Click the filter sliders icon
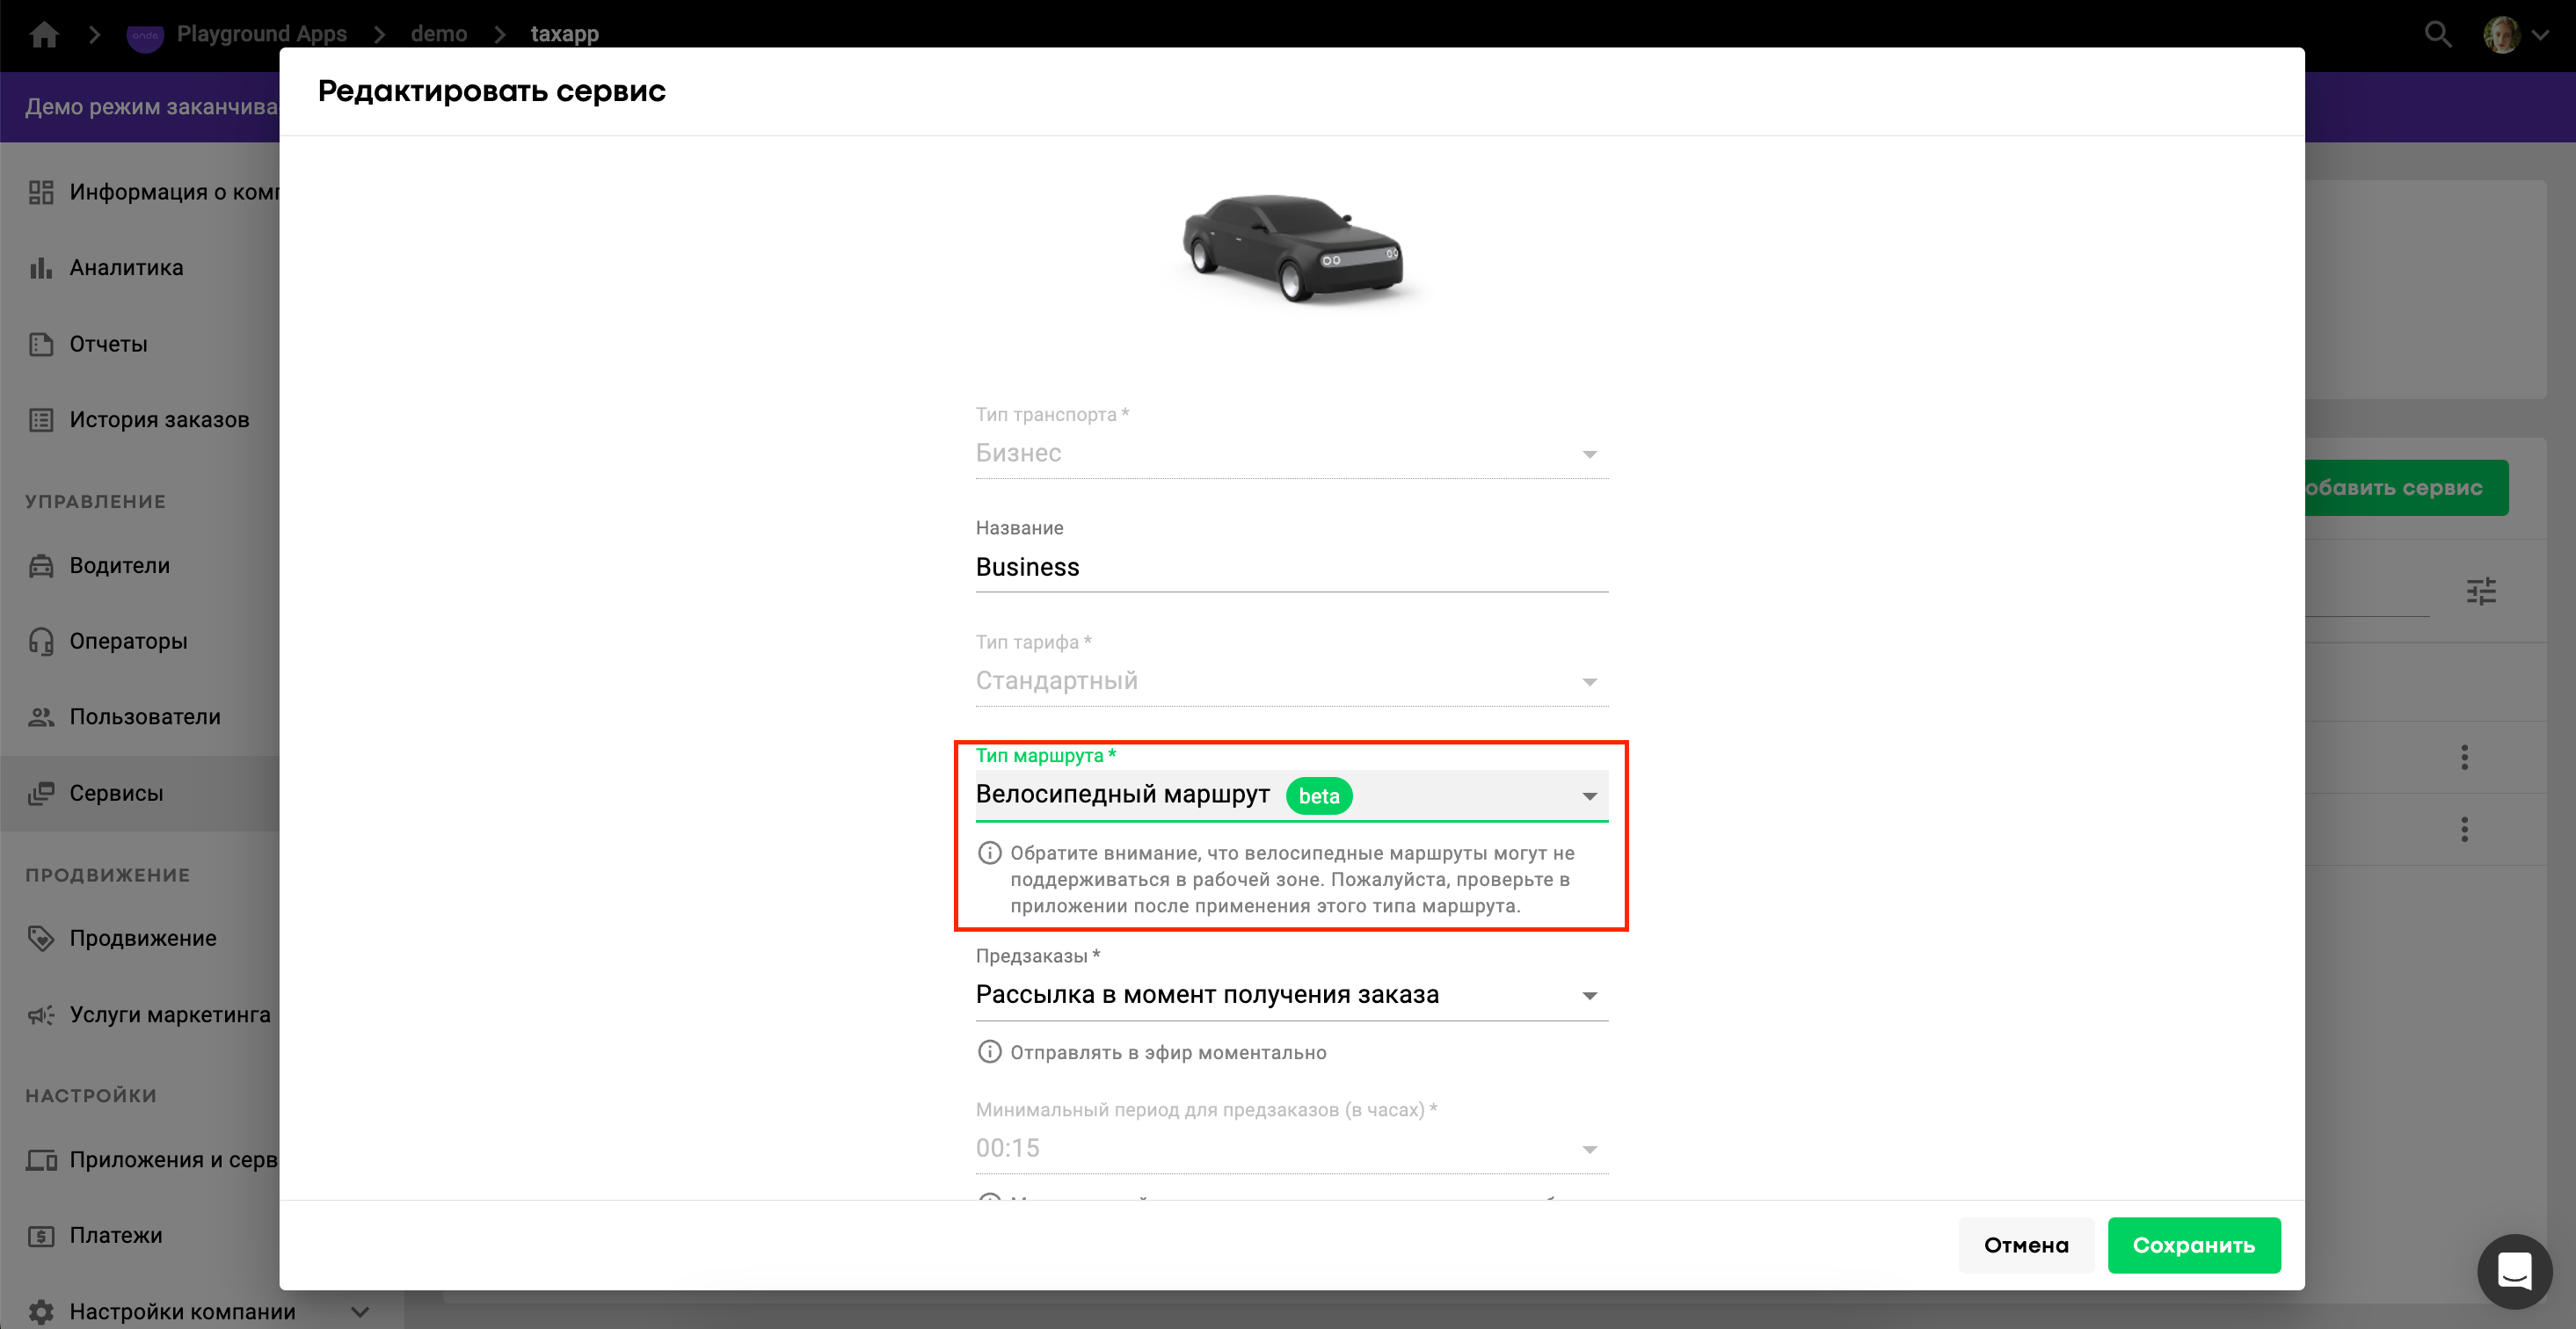This screenshot has width=2576, height=1329. (x=2480, y=591)
